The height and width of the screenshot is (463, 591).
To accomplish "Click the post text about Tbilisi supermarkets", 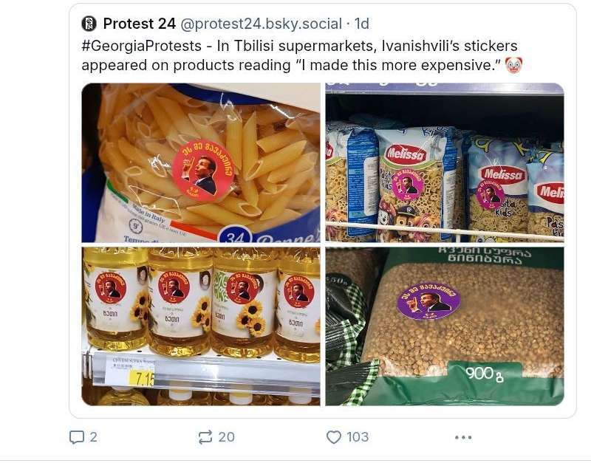I will (295, 56).
